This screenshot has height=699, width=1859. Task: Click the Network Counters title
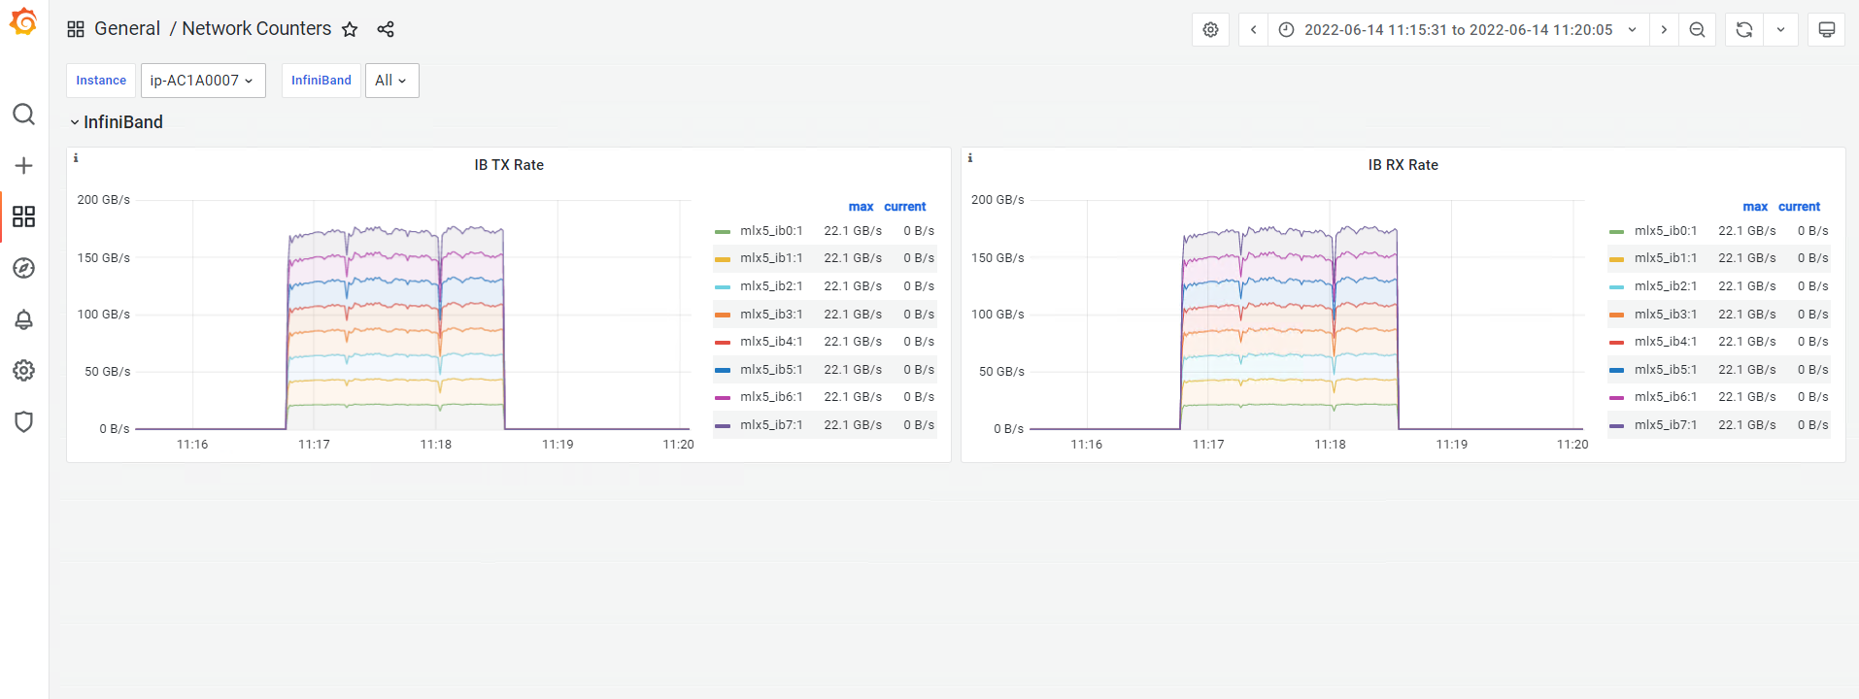pos(256,29)
